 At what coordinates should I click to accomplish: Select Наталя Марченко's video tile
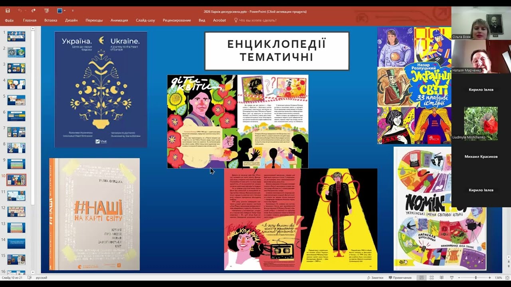[481, 57]
